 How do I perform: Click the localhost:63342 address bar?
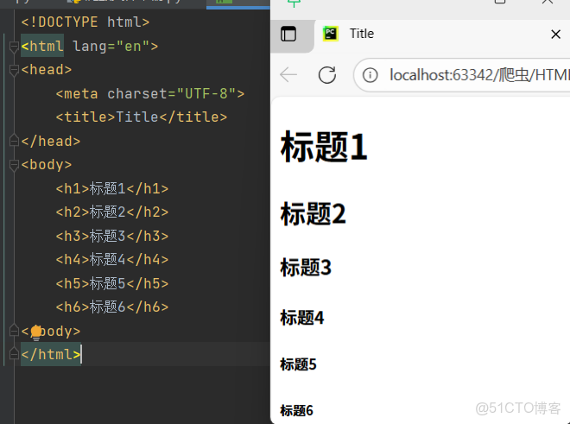point(462,75)
